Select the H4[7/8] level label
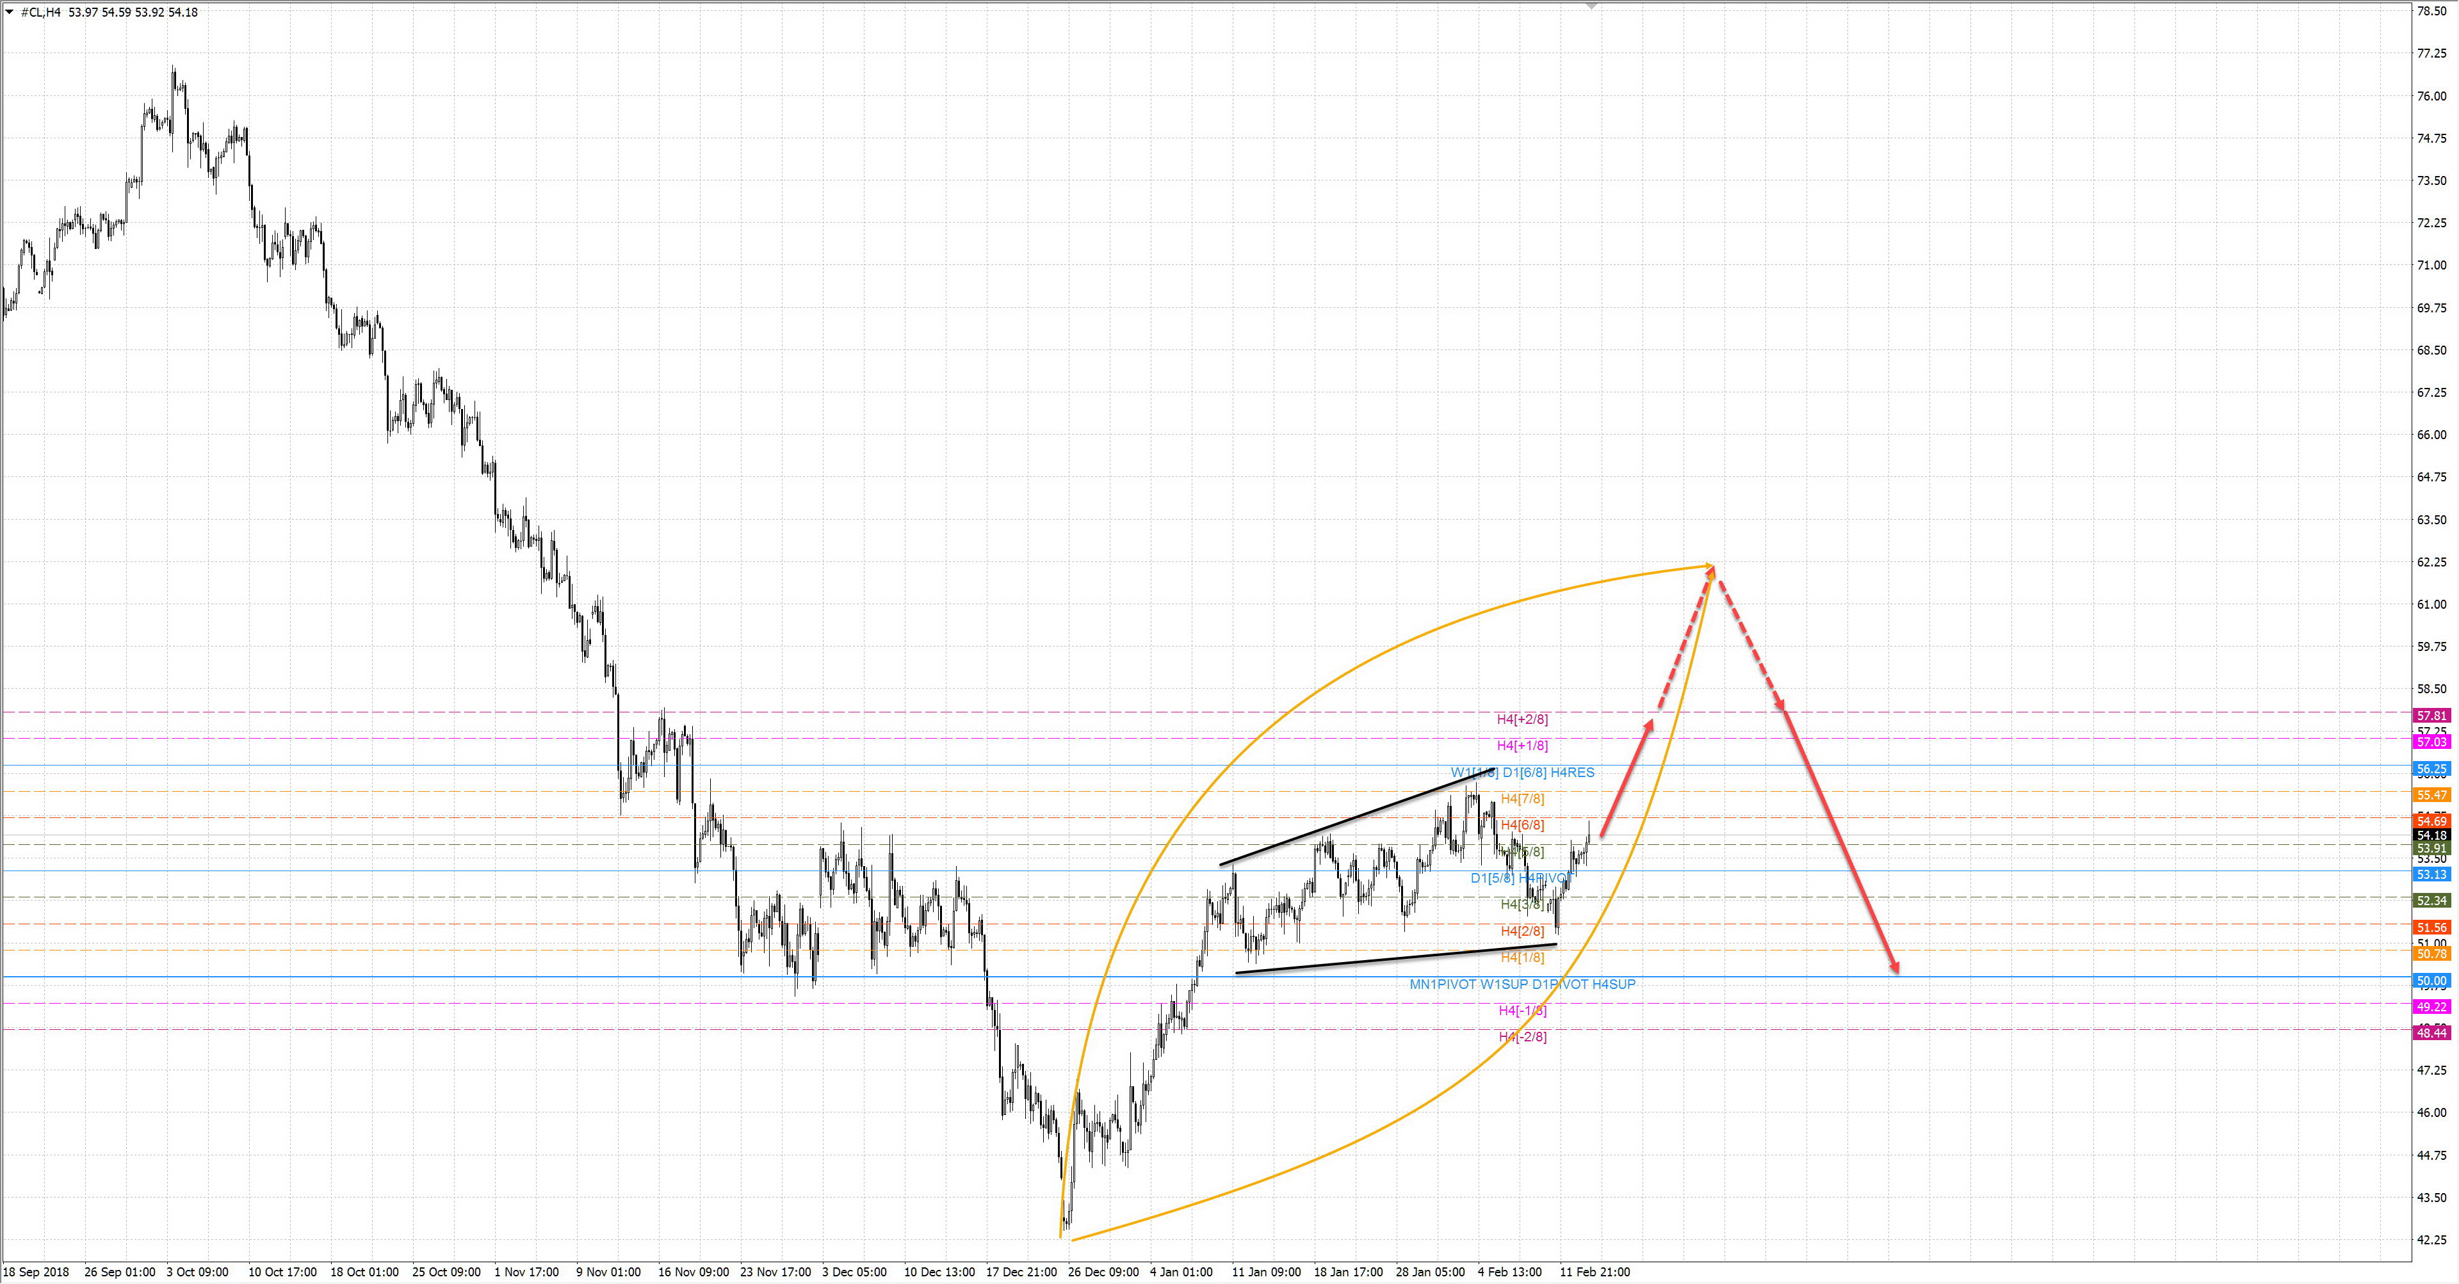Viewport: 2459px width, 1284px height. click(1522, 798)
